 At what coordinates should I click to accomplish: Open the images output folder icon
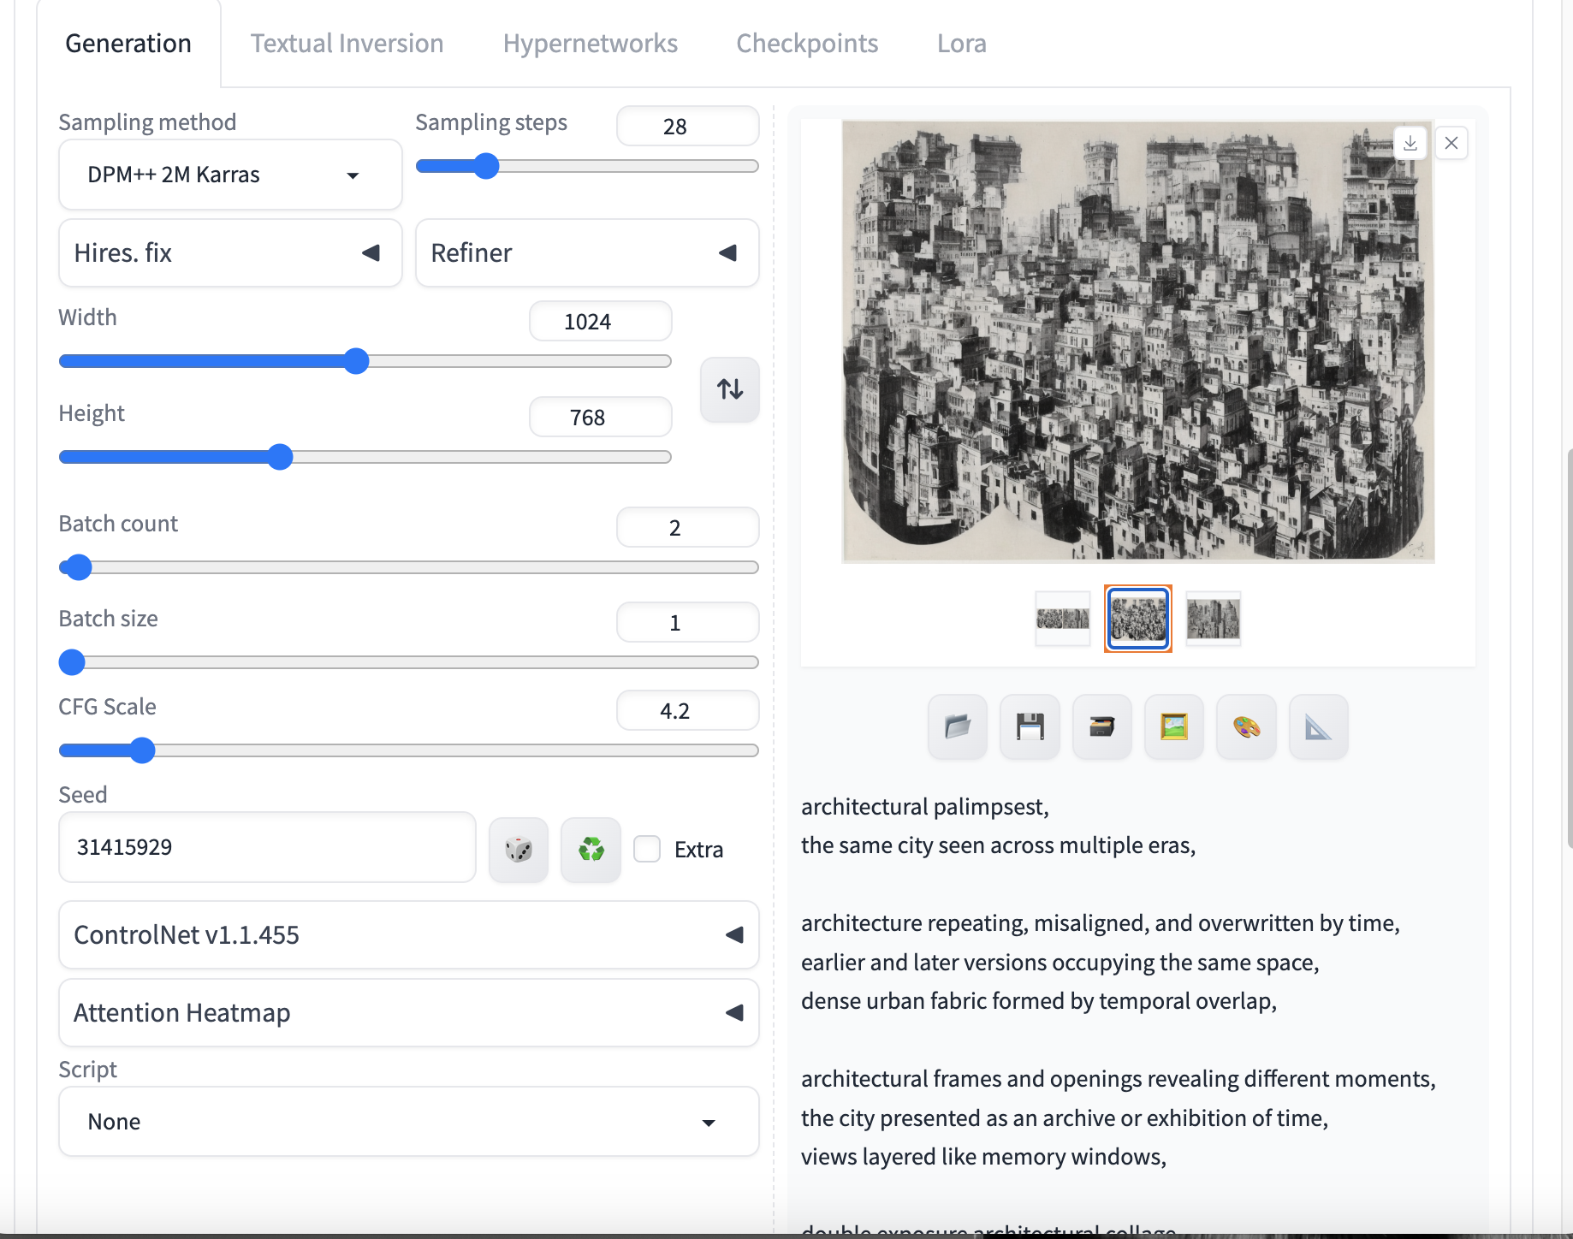pos(957,727)
